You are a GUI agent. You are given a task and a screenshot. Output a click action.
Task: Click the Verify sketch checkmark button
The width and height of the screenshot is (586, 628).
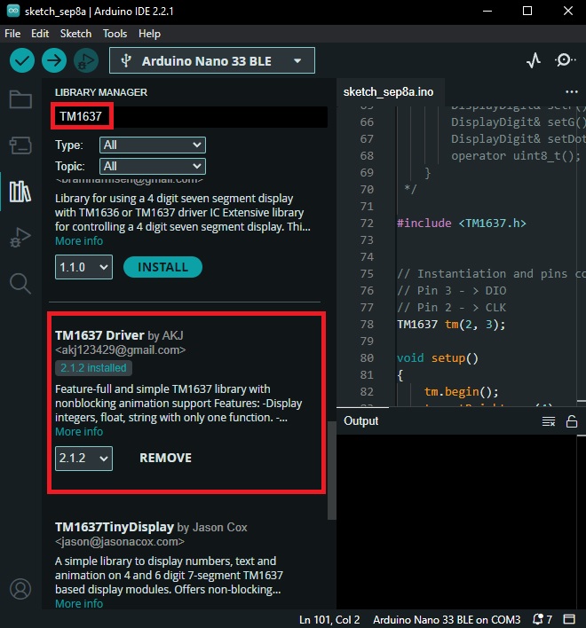(21, 60)
